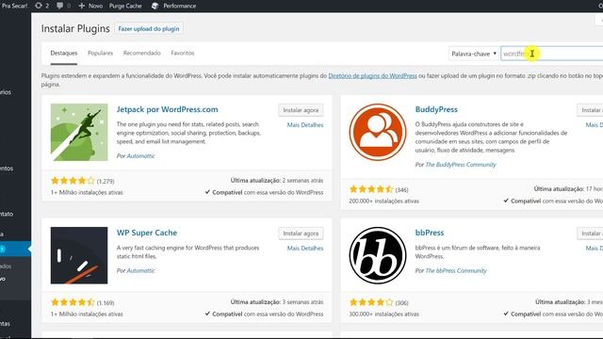Click the updates counter icon in admin bar
603x339 pixels.
coord(39,6)
